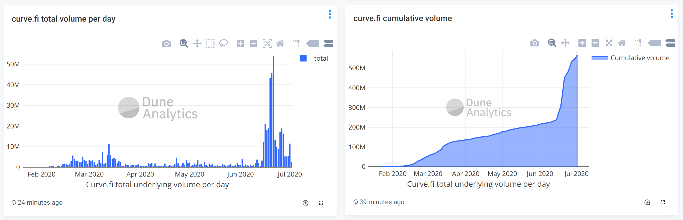
Task: Toggle spike lines in cumulative volume chart
Action: coord(639,43)
